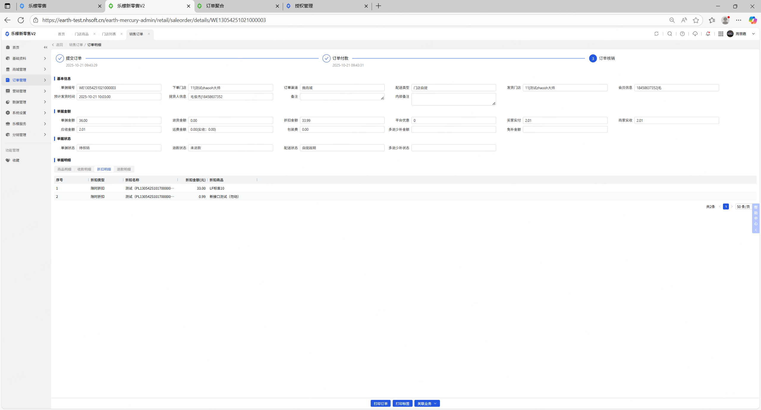Image resolution: width=761 pixels, height=410 pixels.
Task: Open the cloud download icon
Action: pyautogui.click(x=695, y=34)
